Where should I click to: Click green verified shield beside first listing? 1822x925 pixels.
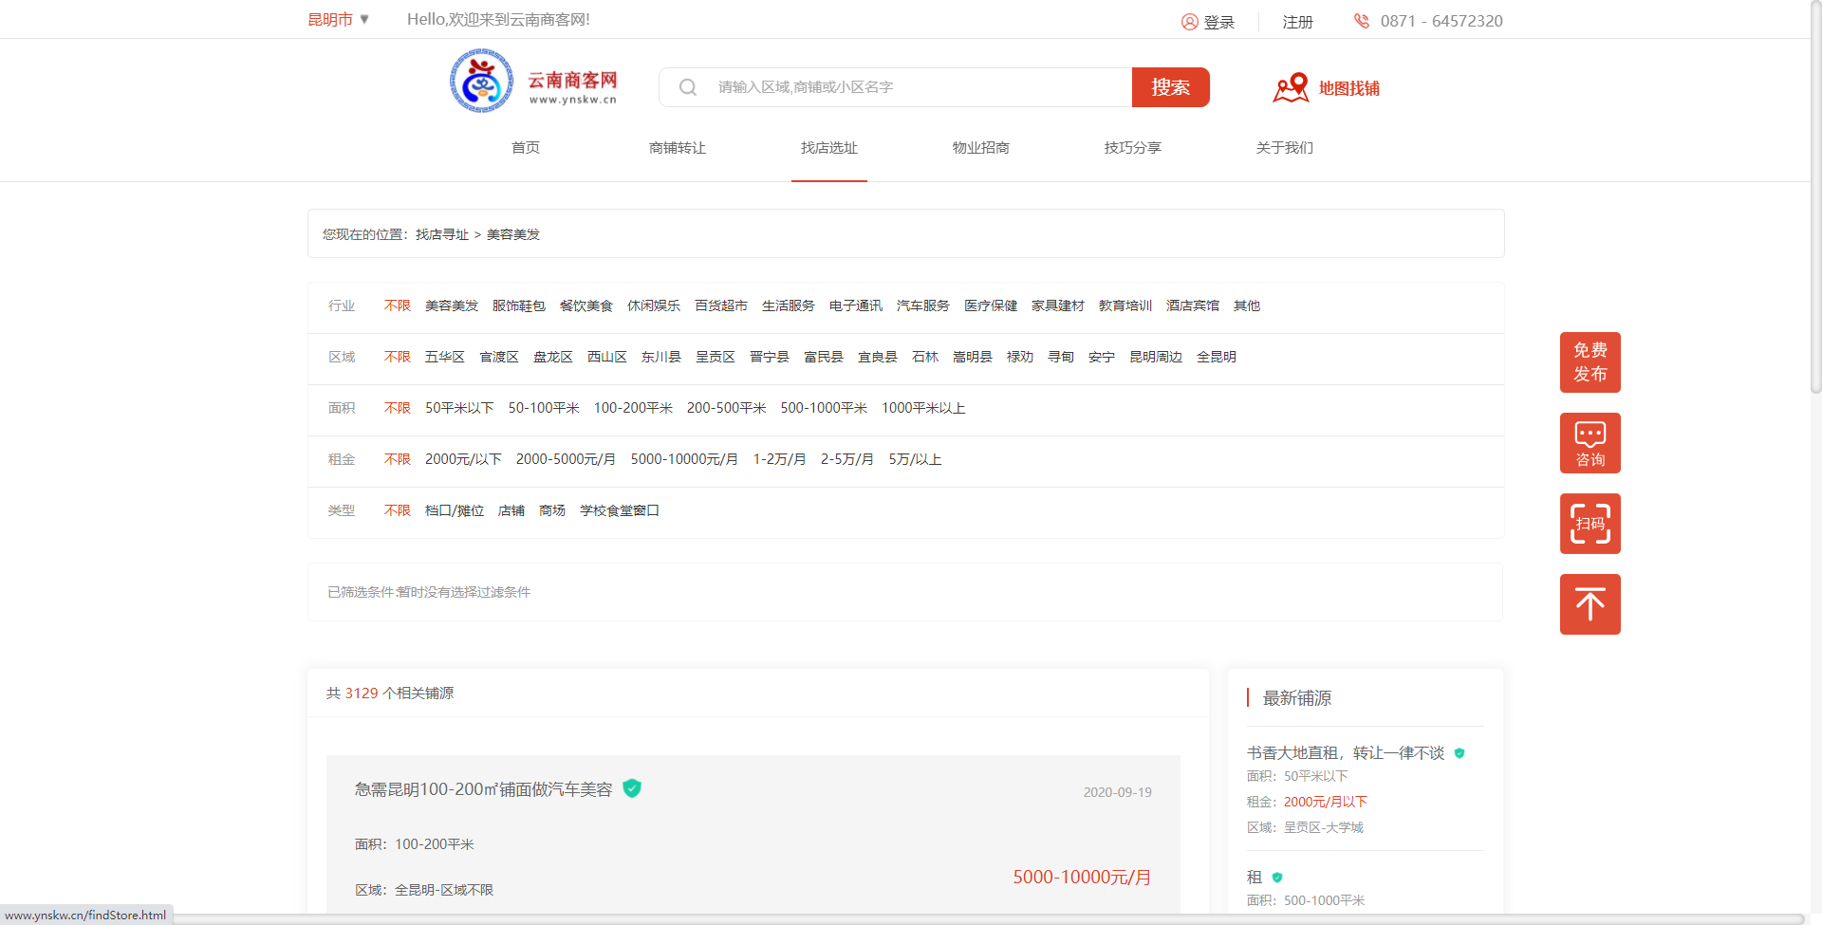click(632, 788)
